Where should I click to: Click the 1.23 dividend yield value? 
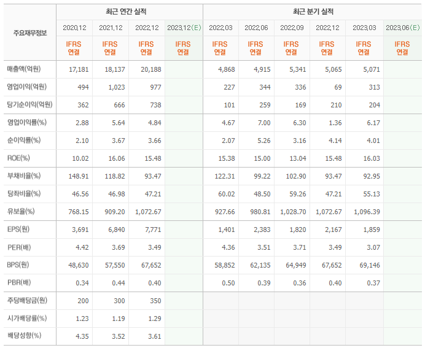point(82,319)
